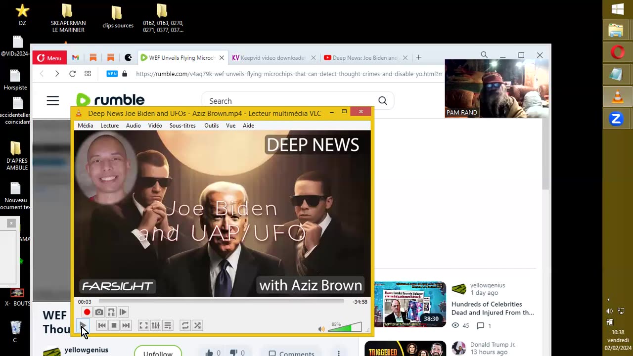Stop playback in VLC
The height and width of the screenshot is (356, 633).
114,325
